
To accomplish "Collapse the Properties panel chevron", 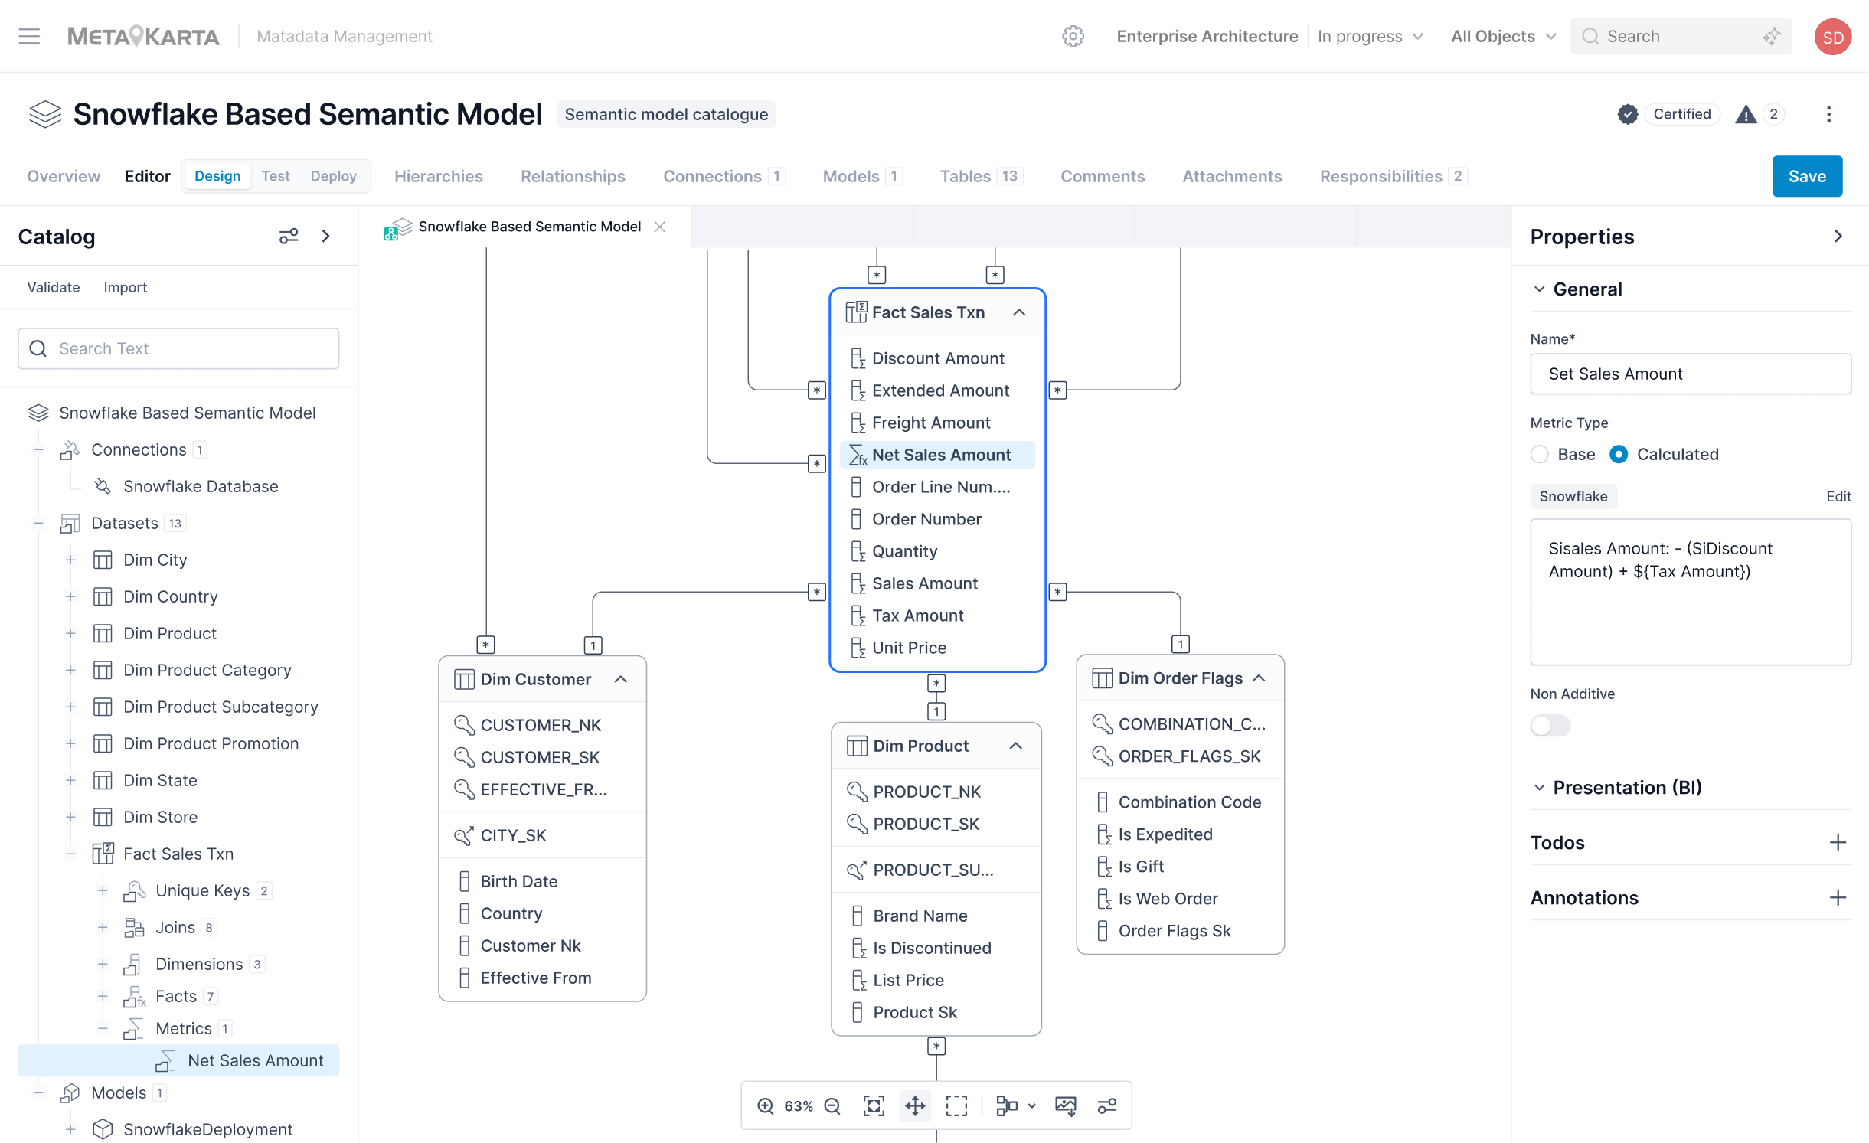I will click(x=1838, y=236).
